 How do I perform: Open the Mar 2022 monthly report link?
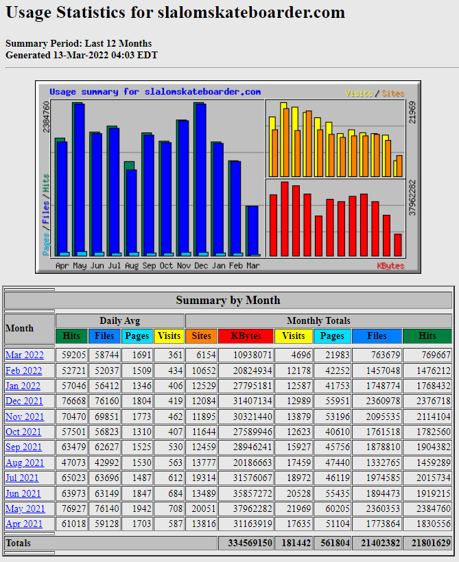[25, 355]
